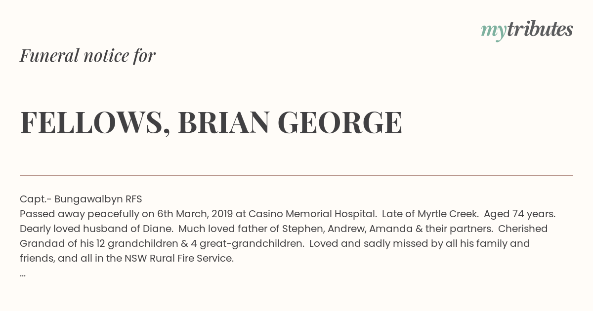
Task: Click the "Casino Memorial Hospital" text
Action: point(312,214)
